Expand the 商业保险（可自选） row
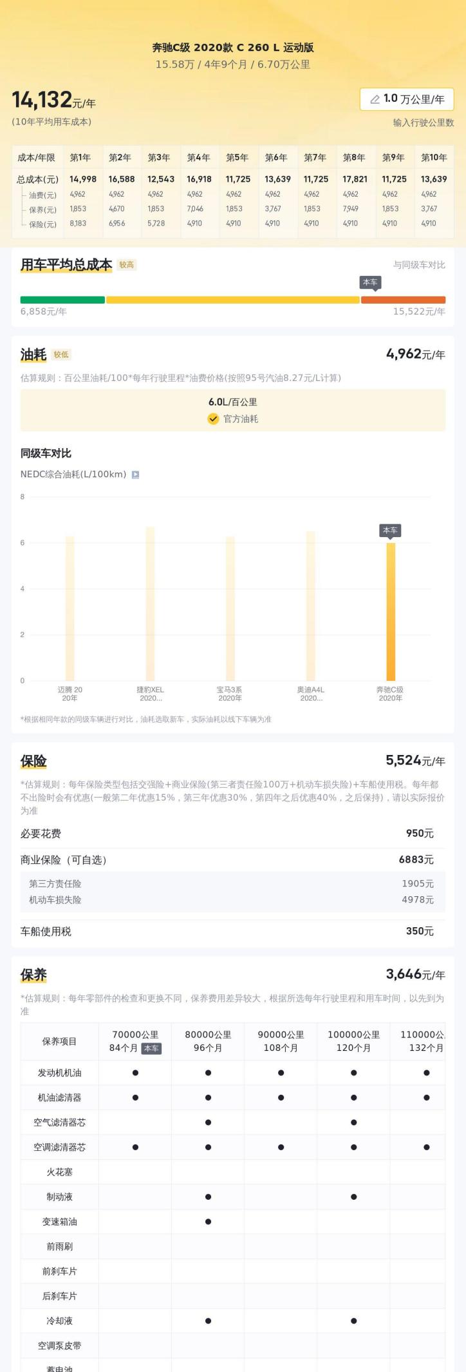Image resolution: width=466 pixels, height=1372 pixels. click(232, 859)
